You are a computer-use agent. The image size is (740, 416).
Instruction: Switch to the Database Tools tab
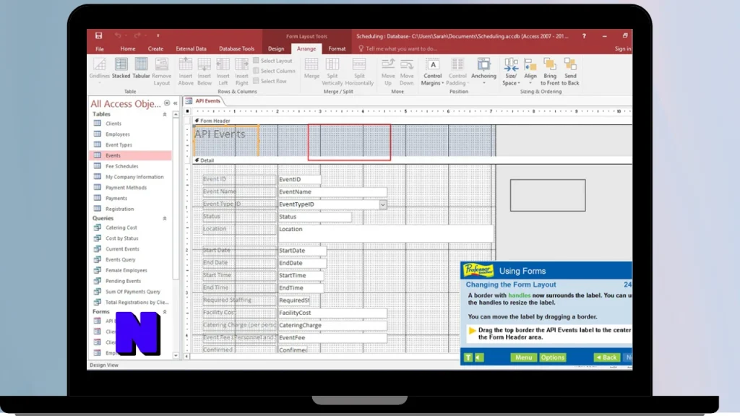click(x=236, y=48)
